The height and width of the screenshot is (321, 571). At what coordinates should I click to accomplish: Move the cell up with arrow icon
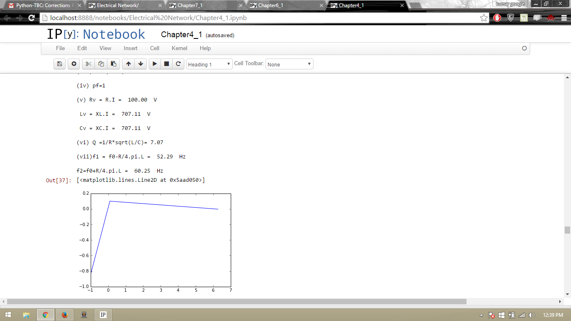(x=128, y=64)
